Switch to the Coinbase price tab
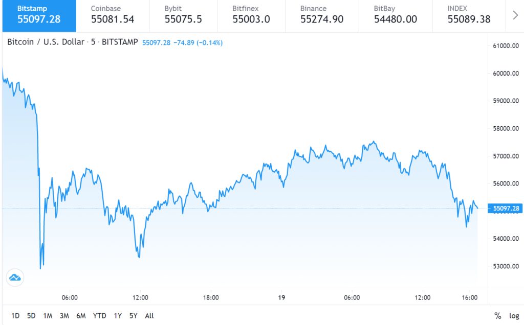 point(113,15)
